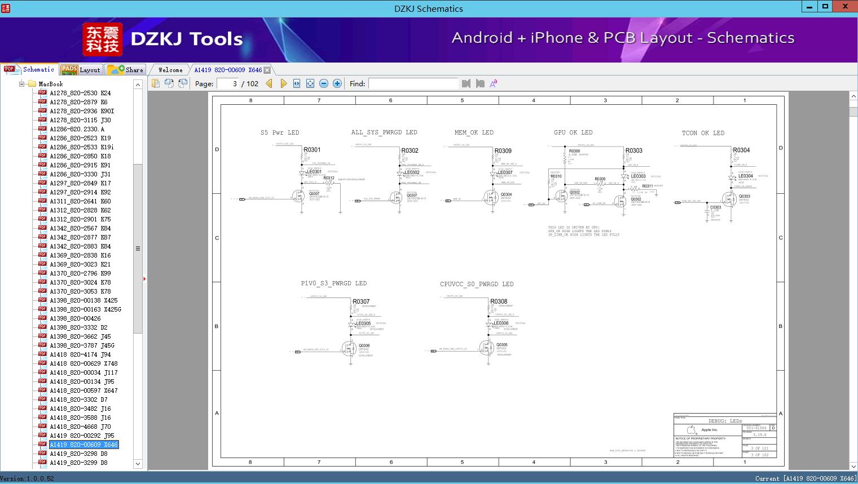This screenshot has width=858, height=484.
Task: Switch to PADS Layout tab
Action: (x=81, y=70)
